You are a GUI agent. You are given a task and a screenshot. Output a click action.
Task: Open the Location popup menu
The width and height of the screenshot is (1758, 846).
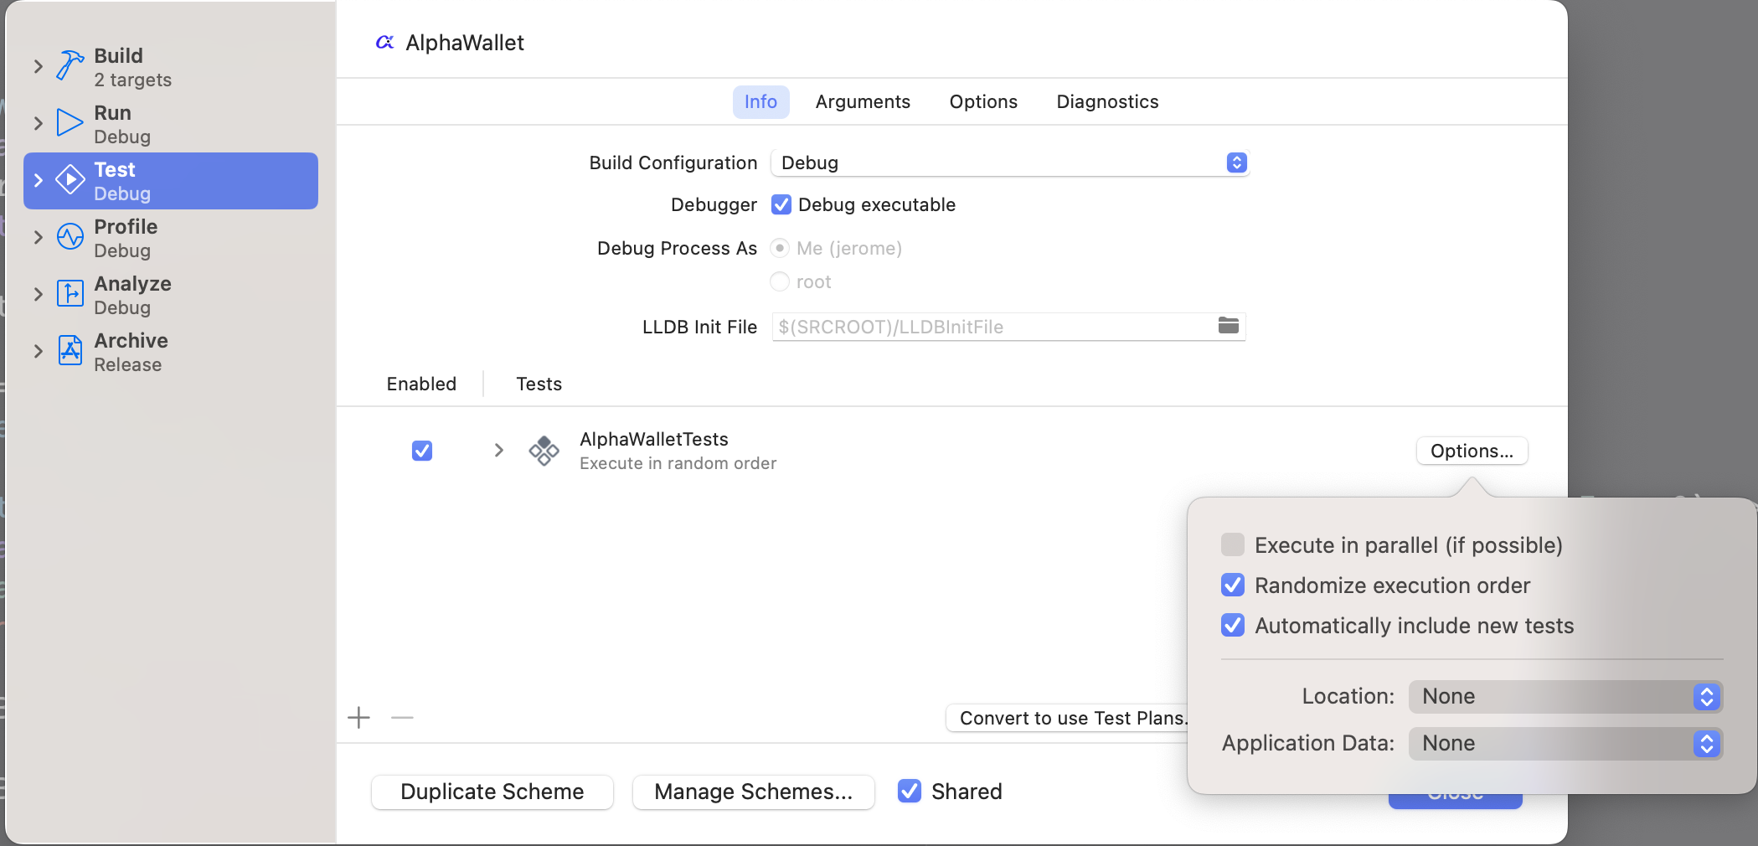[x=1565, y=696]
